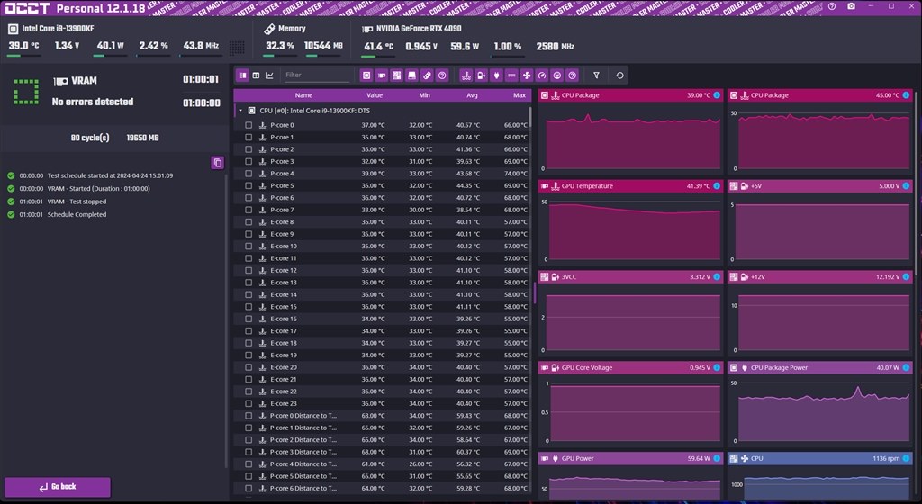Viewport: 922px width, 504px height.
Task: Check the E-core 12 checkbox
Action: [x=249, y=270]
